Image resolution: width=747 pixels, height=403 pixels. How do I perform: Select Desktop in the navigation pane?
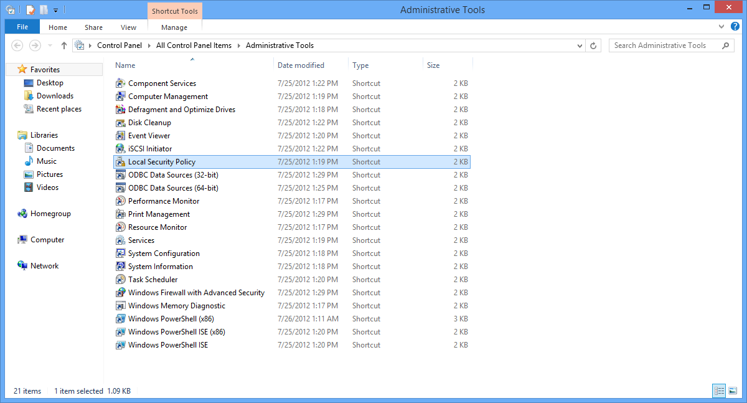[x=50, y=83]
